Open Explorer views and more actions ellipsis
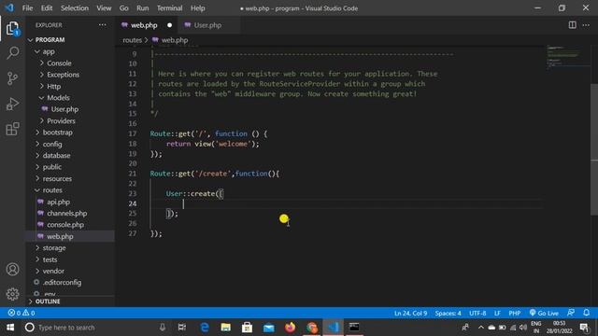This screenshot has height=336, width=598. pos(102,25)
